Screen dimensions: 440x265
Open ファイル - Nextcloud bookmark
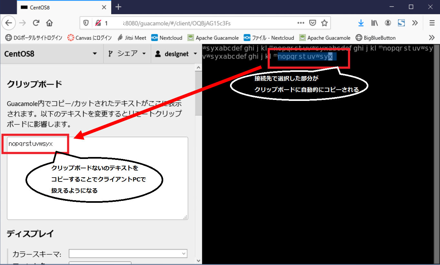coord(269,38)
